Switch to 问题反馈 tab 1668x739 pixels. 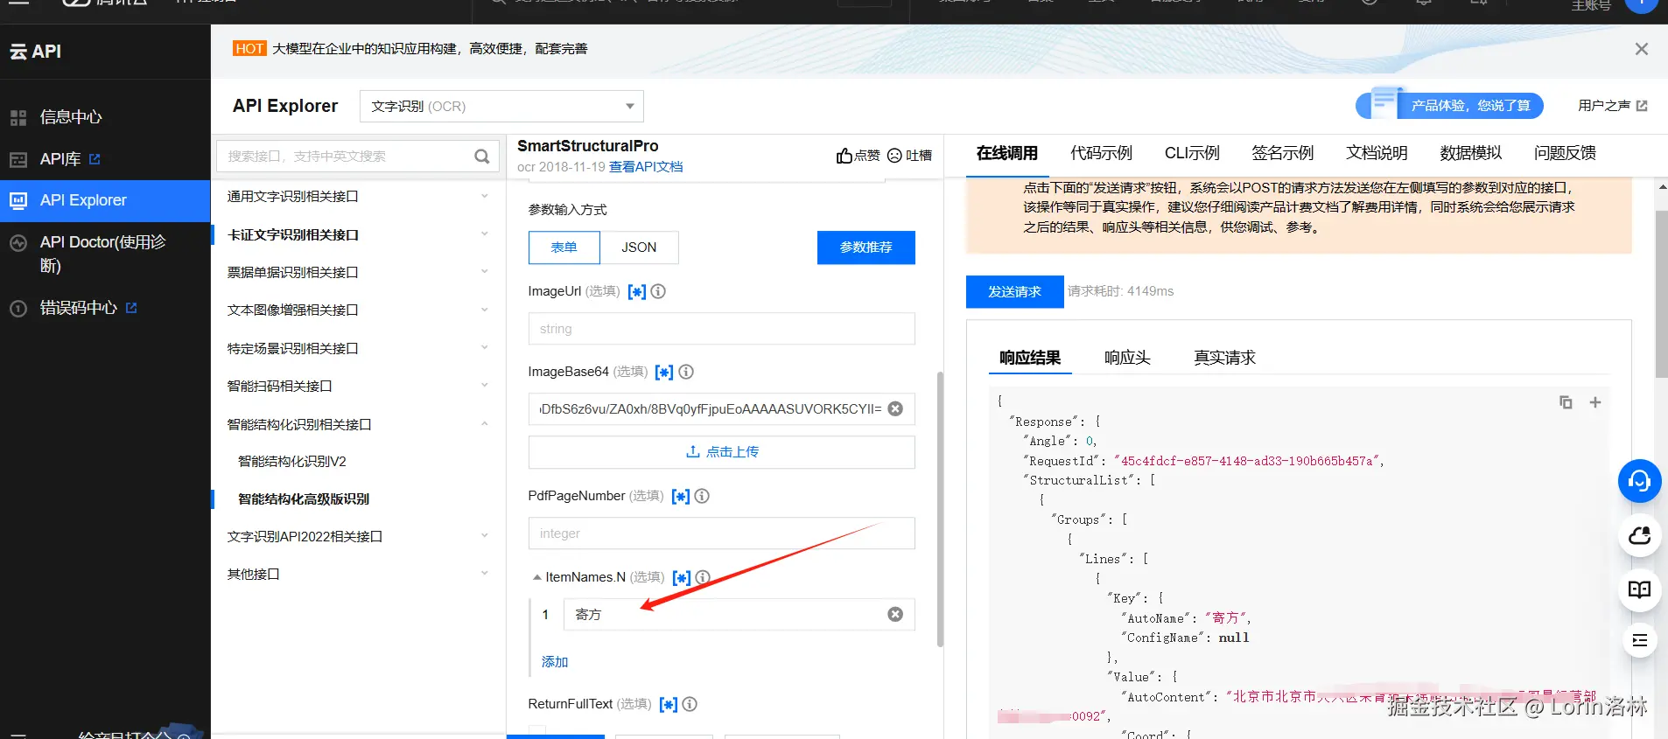1565,153
